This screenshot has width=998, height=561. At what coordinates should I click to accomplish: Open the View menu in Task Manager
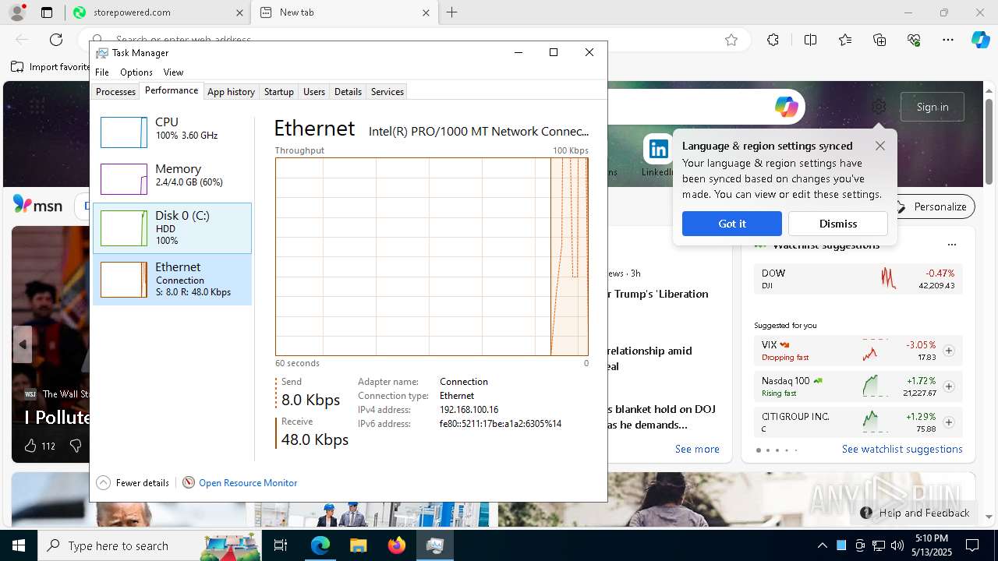pos(173,72)
